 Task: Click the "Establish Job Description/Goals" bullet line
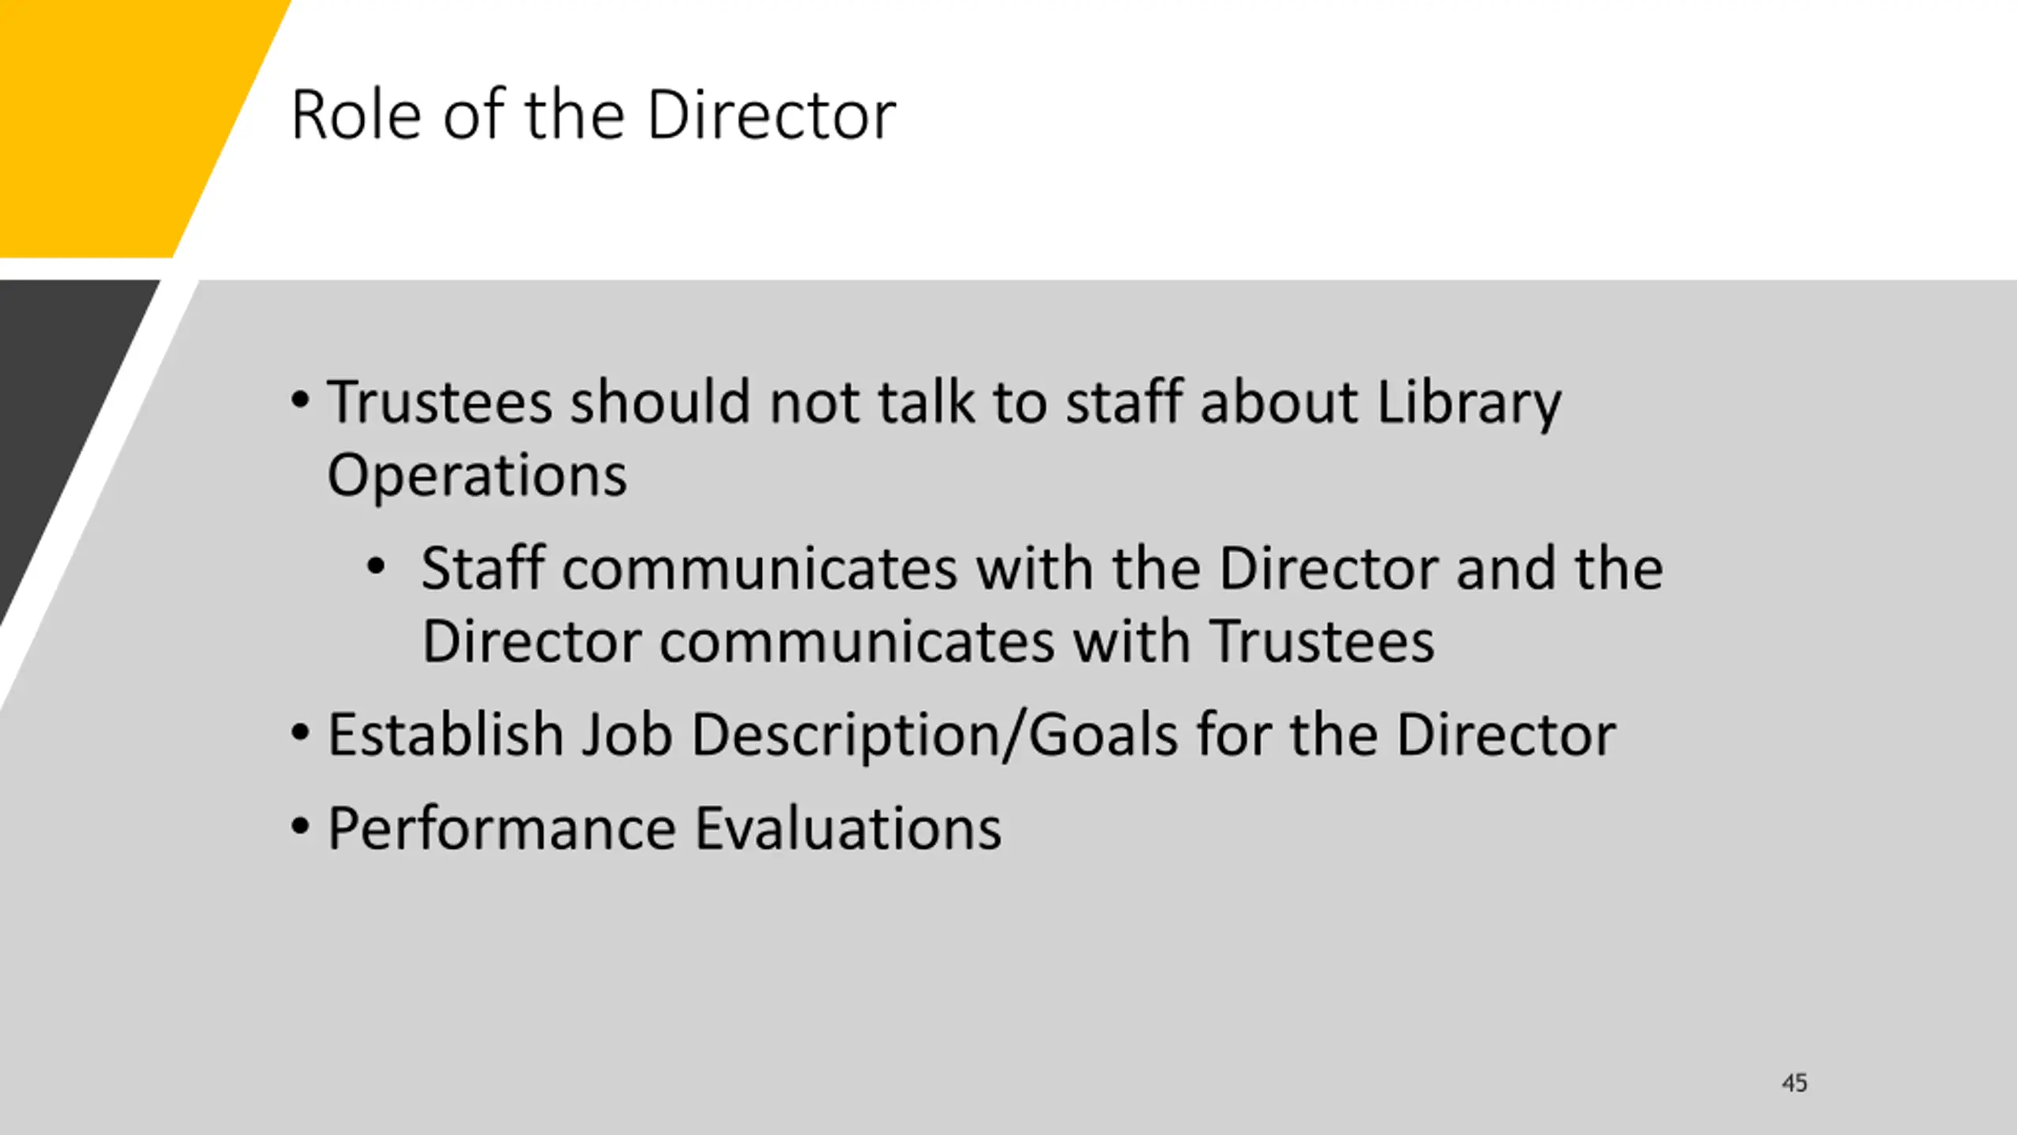tap(971, 735)
